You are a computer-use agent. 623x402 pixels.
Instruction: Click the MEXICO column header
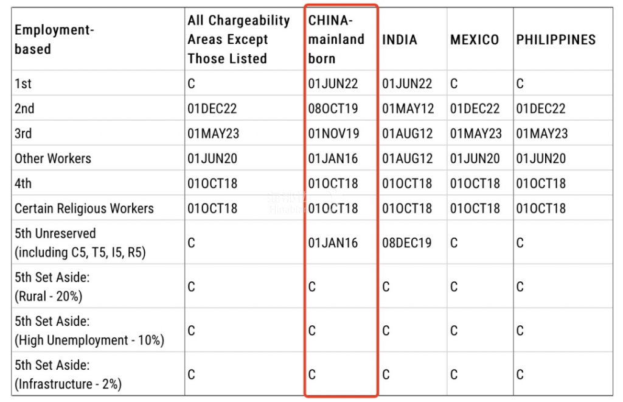(475, 40)
